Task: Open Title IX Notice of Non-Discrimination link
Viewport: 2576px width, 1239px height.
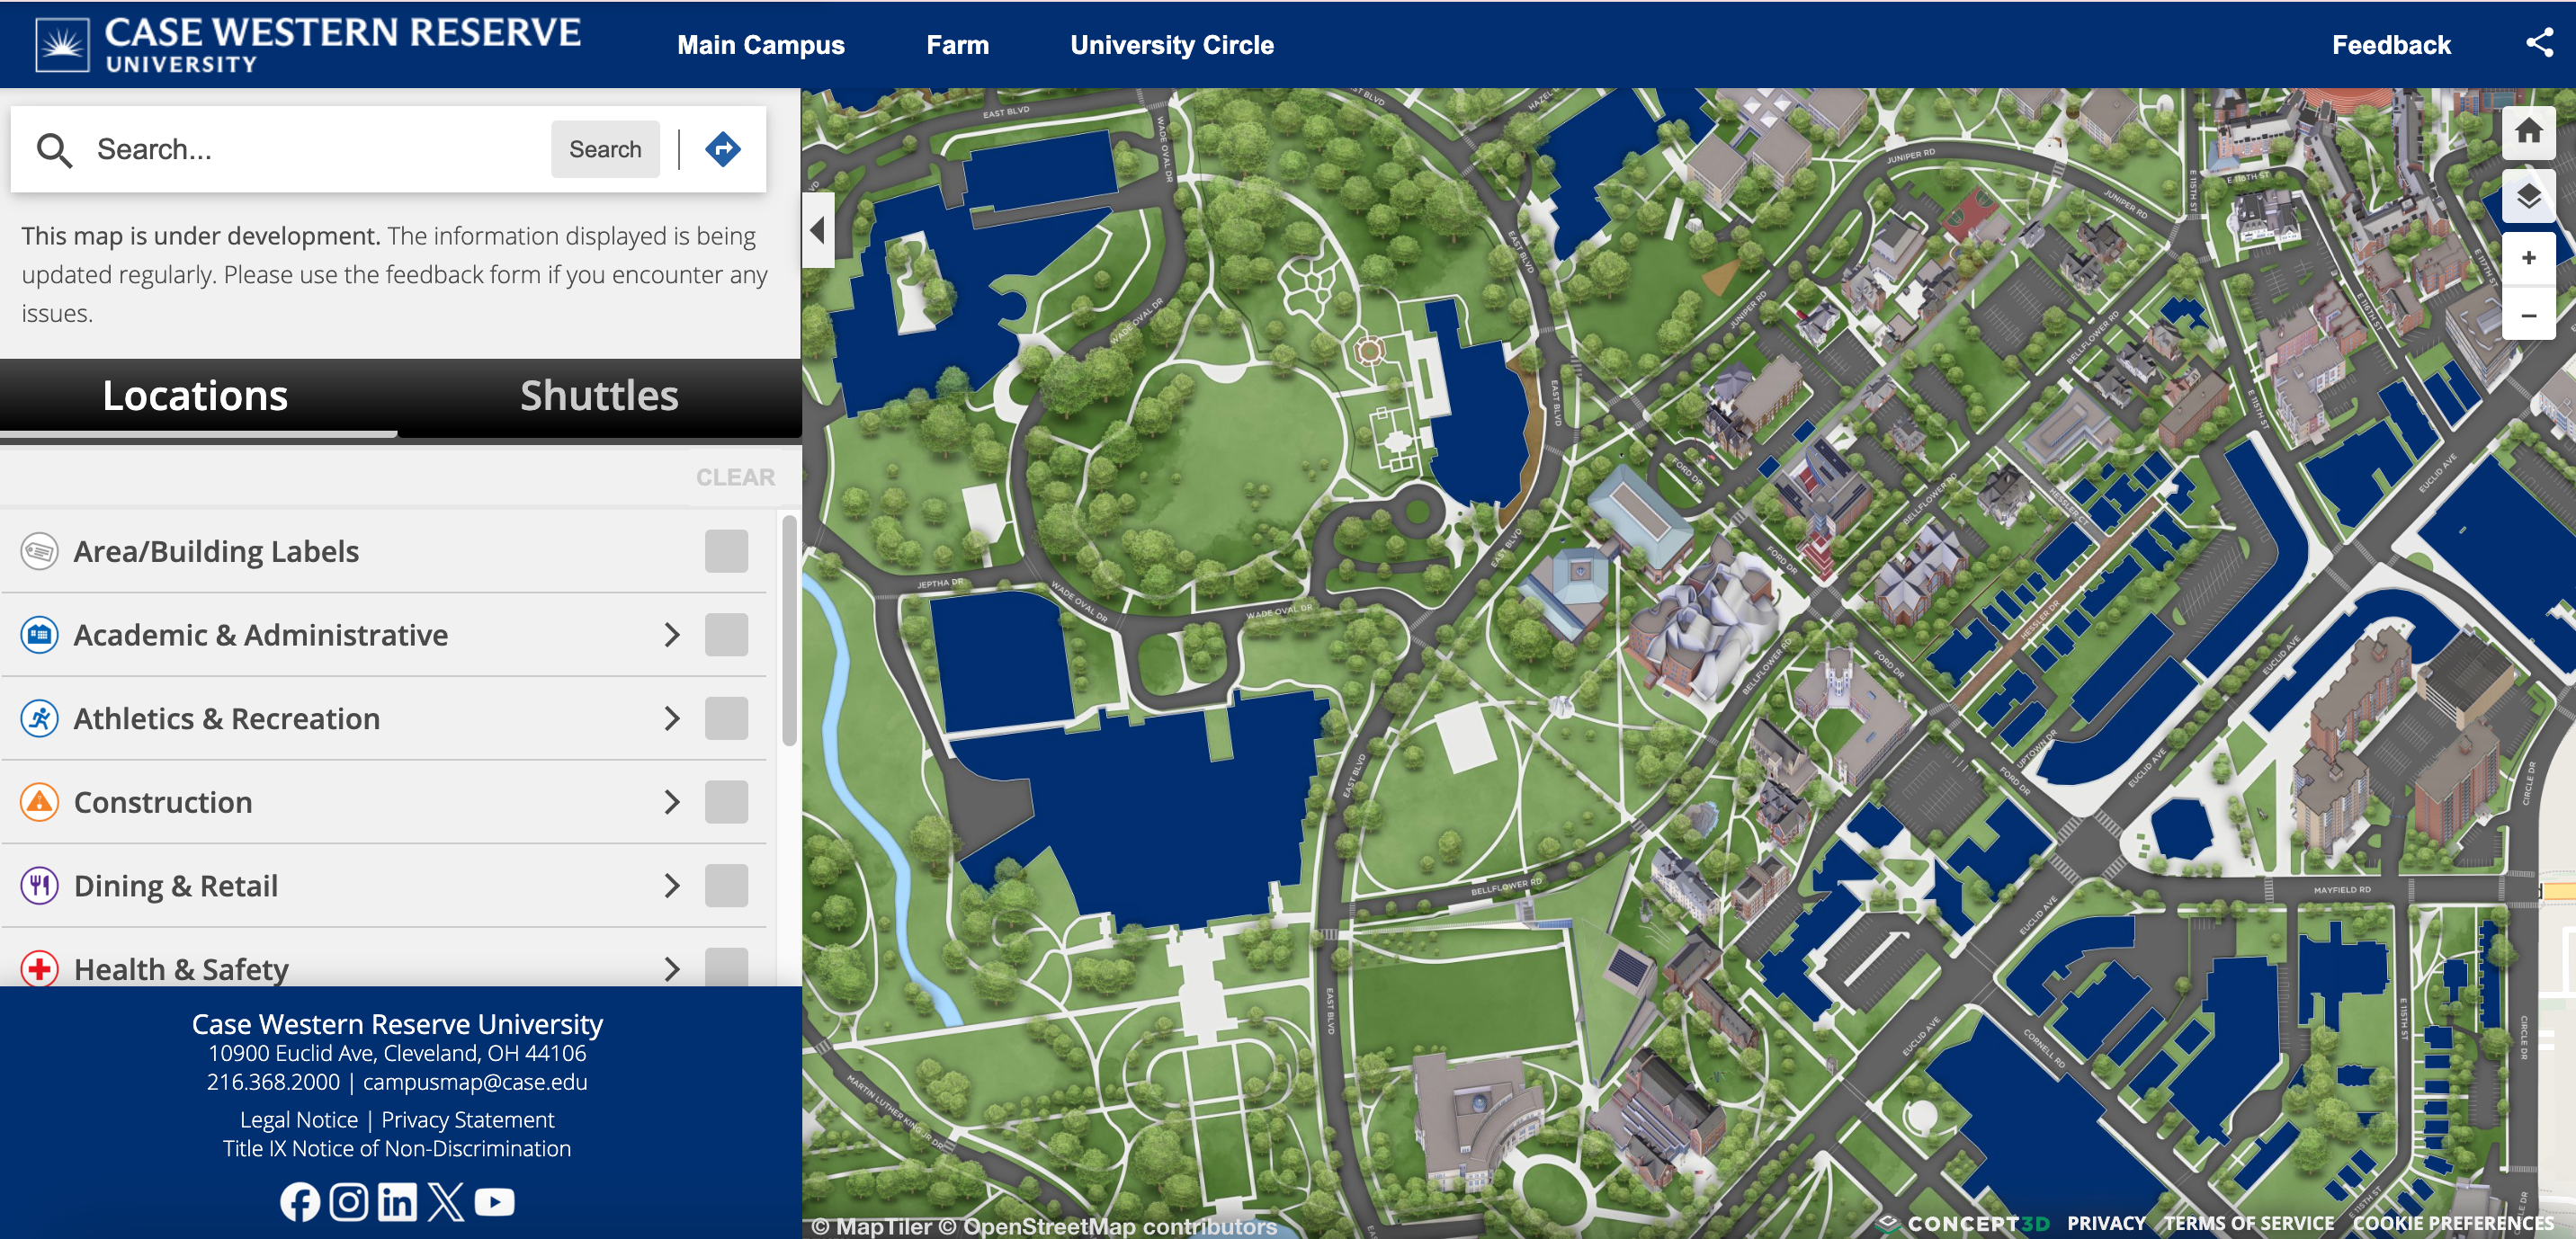Action: pos(397,1149)
